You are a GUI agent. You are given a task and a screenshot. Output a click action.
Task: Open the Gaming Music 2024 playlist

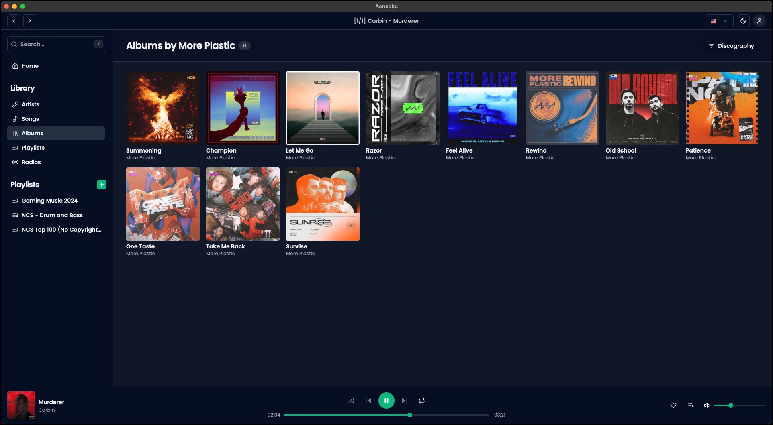[49, 201]
